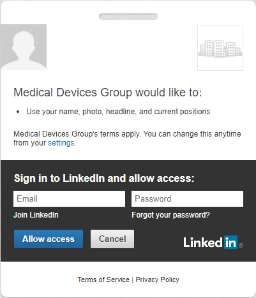
Task: Open the settings link
Action: coord(61,143)
